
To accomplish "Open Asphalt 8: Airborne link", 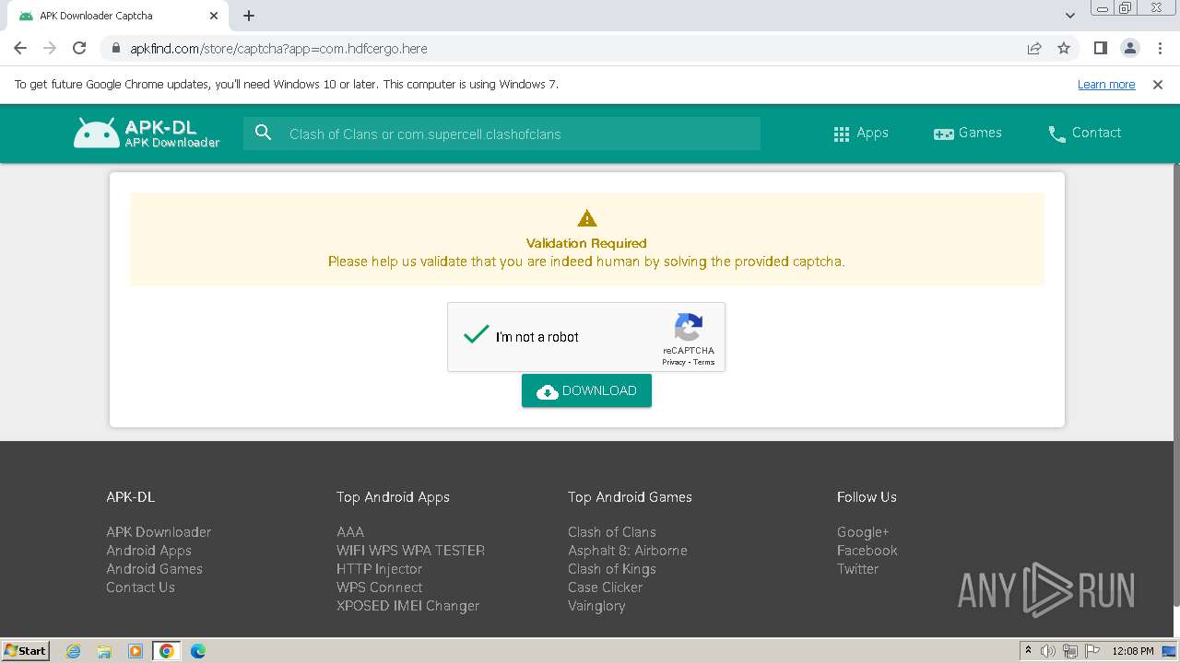I will pyautogui.click(x=628, y=551).
